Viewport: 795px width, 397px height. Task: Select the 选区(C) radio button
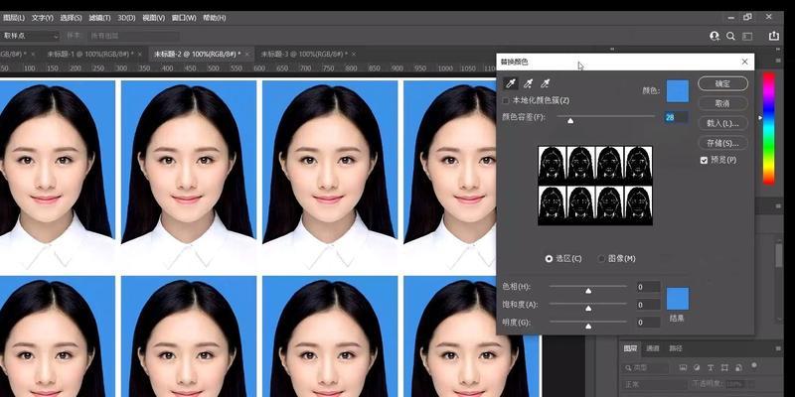click(549, 259)
